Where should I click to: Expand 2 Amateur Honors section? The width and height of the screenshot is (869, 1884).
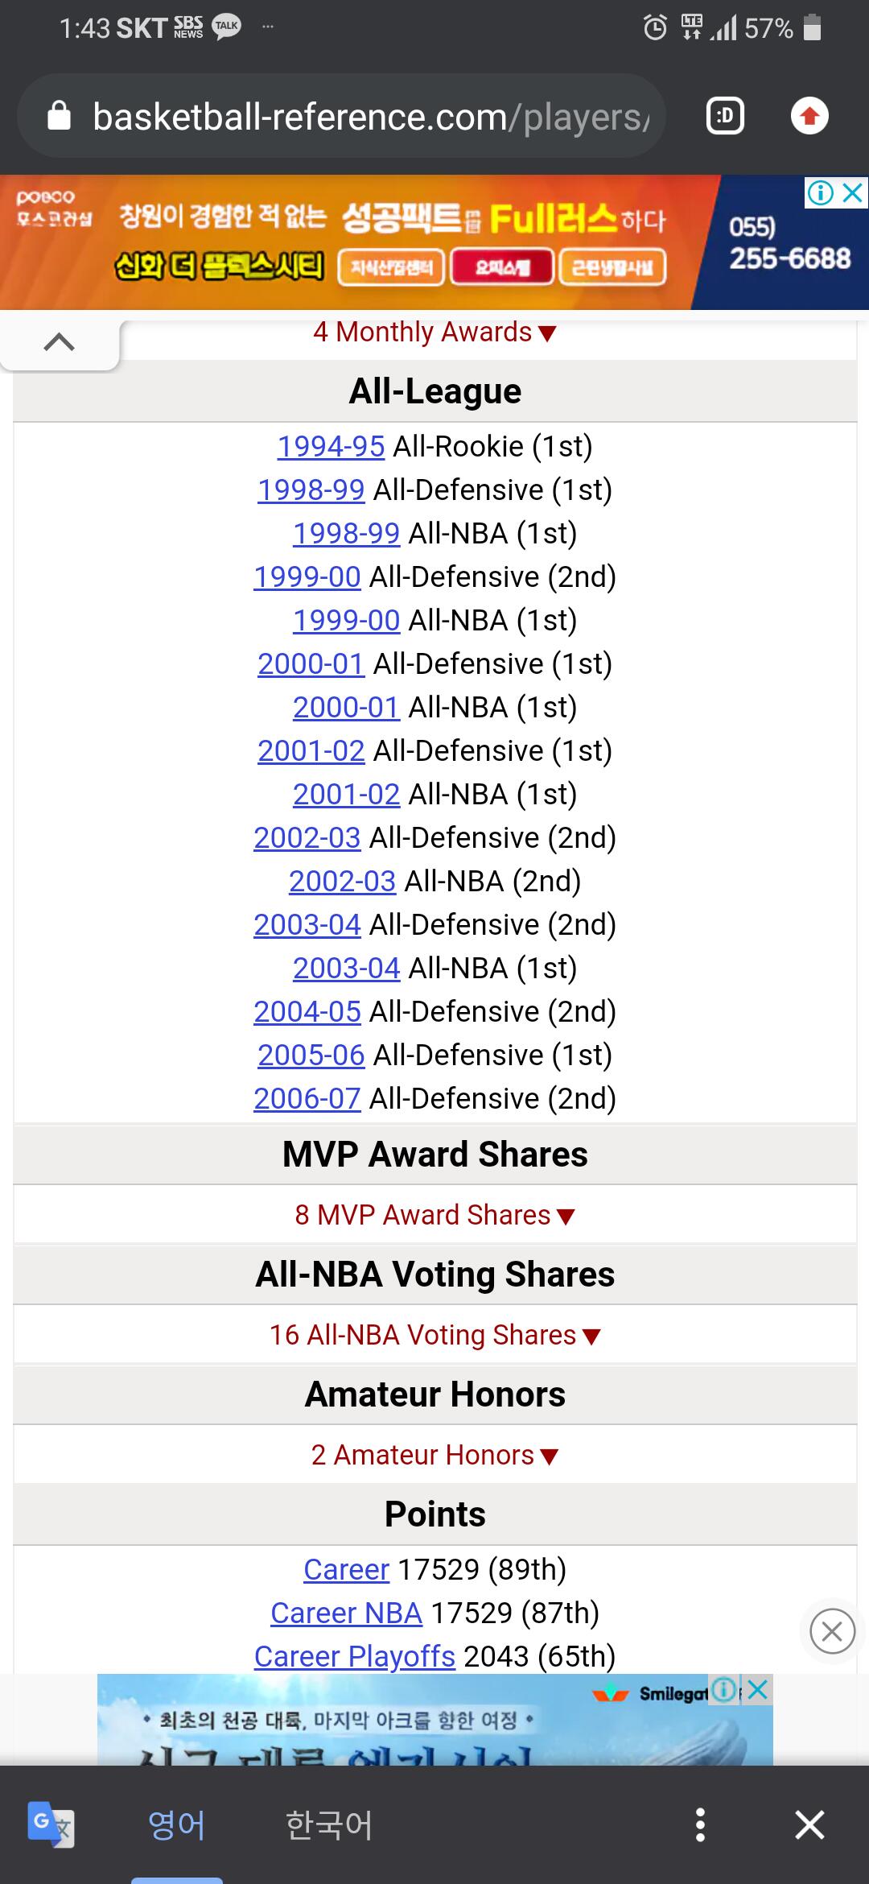tap(434, 1455)
